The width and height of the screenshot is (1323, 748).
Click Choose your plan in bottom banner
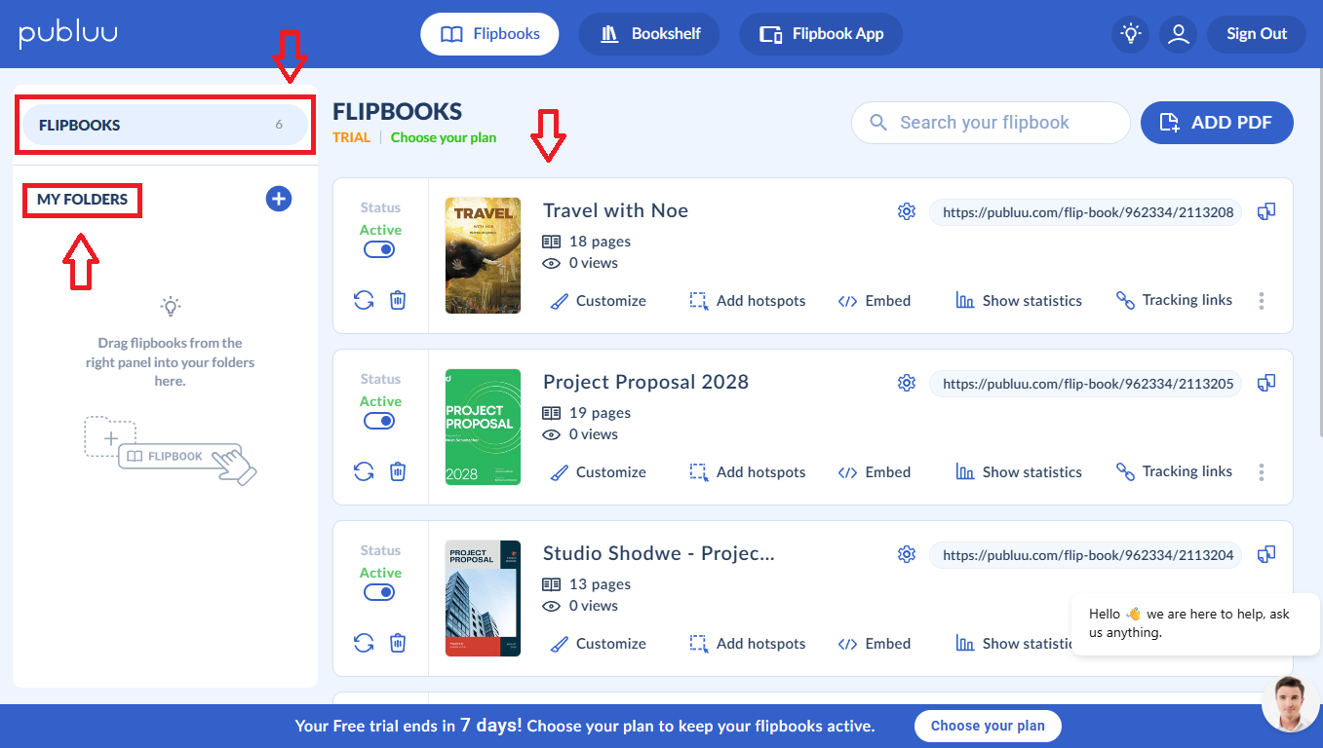point(987,726)
